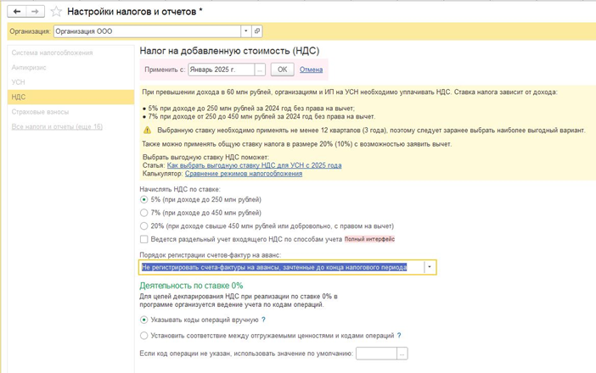Expand the Организация dropdown list
The image size is (596, 373).
coord(246,31)
